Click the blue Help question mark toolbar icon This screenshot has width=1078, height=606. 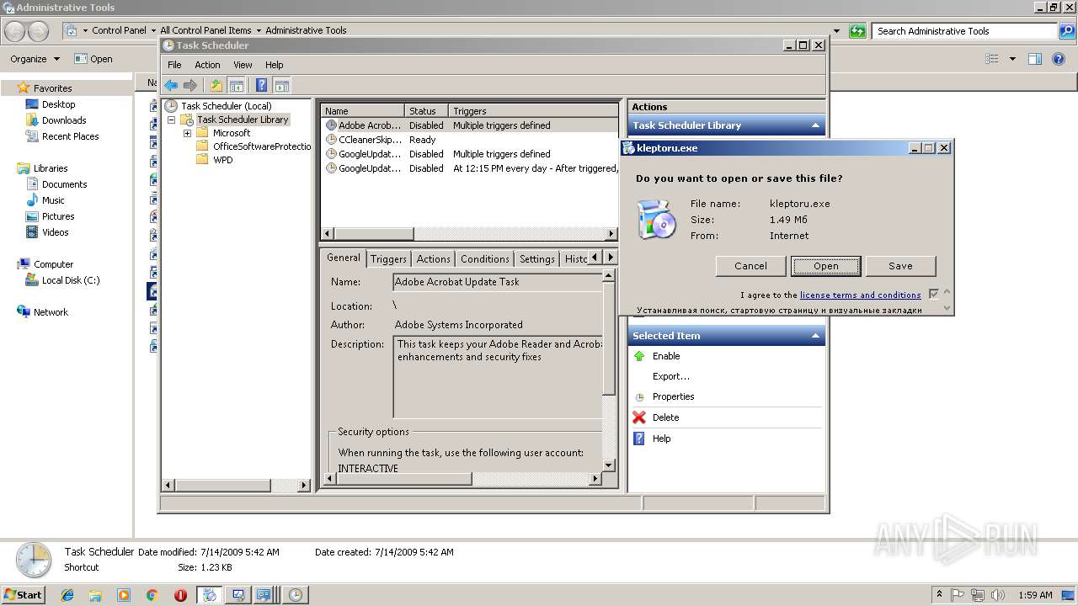coord(262,85)
